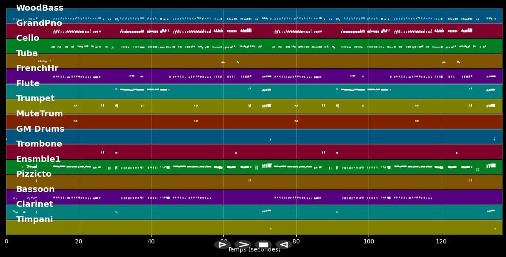Viewport: 506px width, 257px height.
Task: Click the outlined right-pointing triangle button
Action: [222, 245]
